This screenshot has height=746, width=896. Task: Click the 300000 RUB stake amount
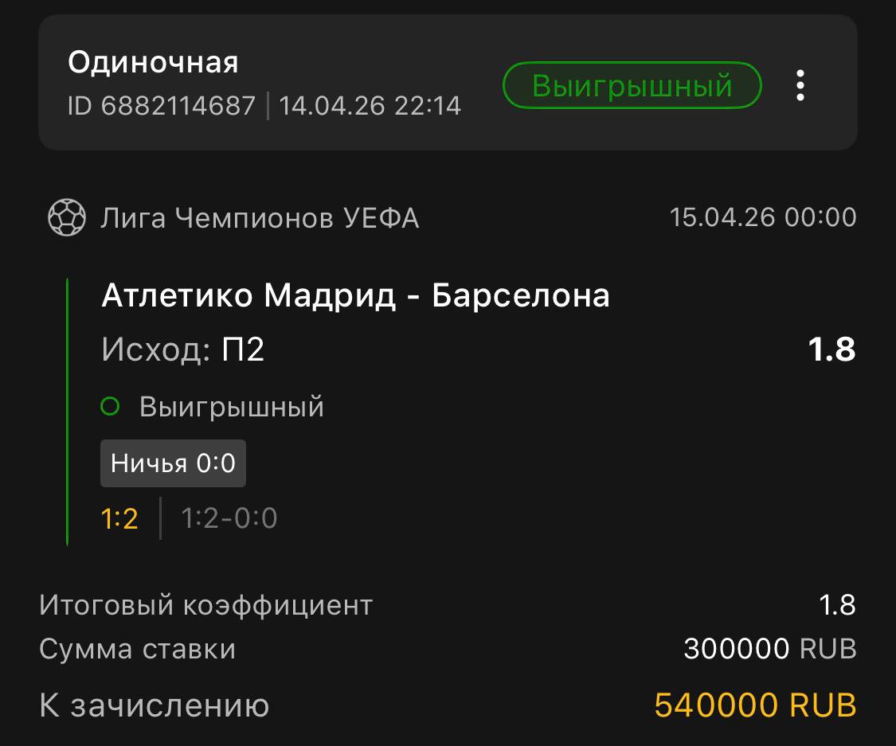pos(769,649)
